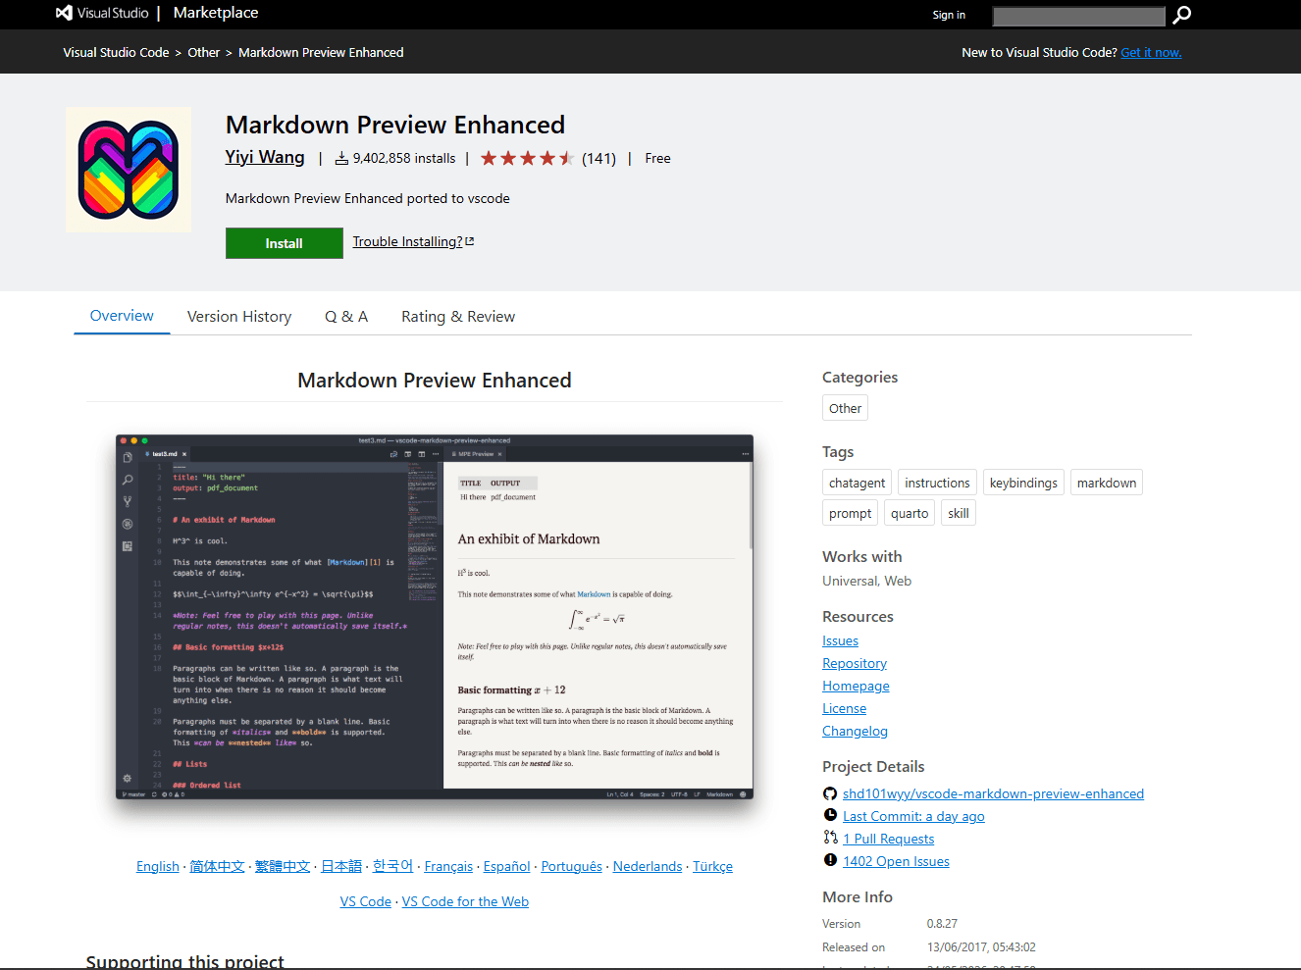1301x970 pixels.
Task: Click the Español language link
Action: [507, 866]
